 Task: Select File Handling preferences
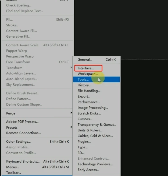[x=89, y=91]
